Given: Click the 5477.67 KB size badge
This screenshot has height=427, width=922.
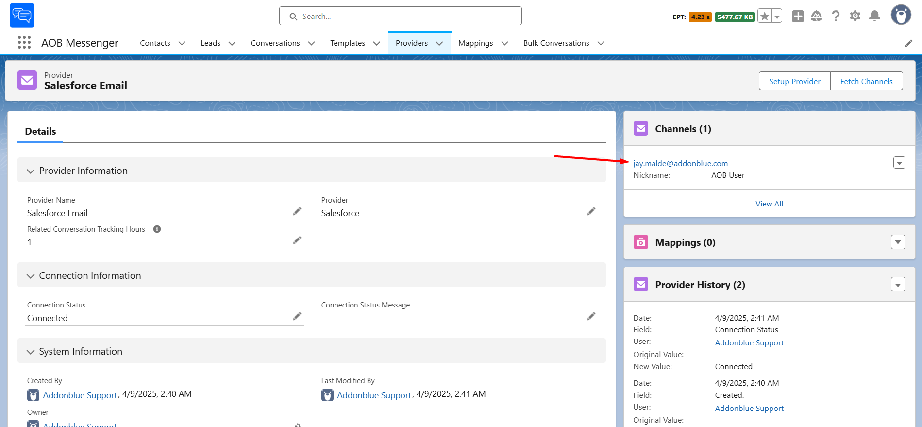Looking at the screenshot, I should click(x=735, y=17).
